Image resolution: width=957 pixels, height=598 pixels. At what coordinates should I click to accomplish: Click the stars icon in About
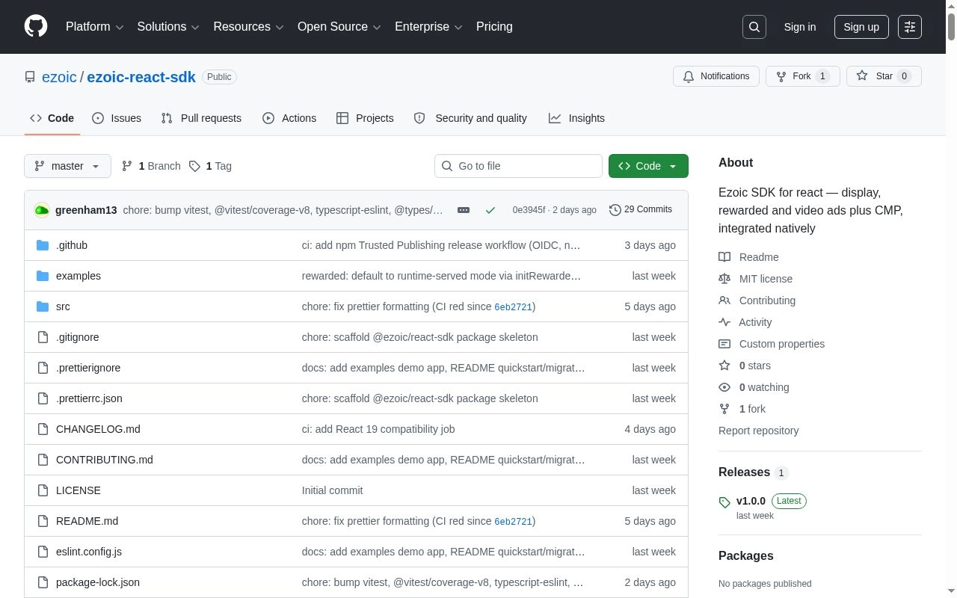(724, 366)
